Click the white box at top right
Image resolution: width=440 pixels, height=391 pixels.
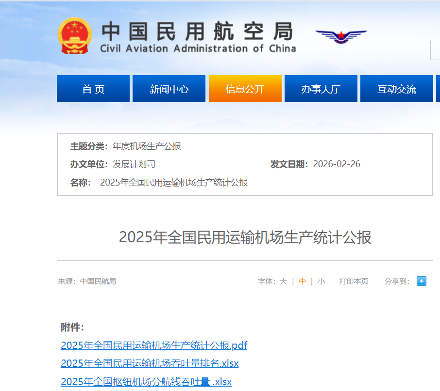coord(434,50)
